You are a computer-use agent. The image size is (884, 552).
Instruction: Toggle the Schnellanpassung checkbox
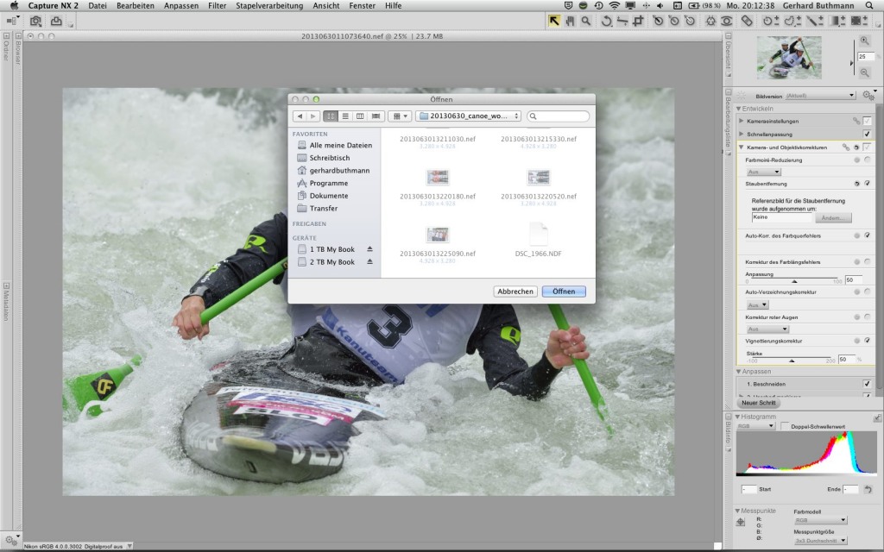point(867,134)
